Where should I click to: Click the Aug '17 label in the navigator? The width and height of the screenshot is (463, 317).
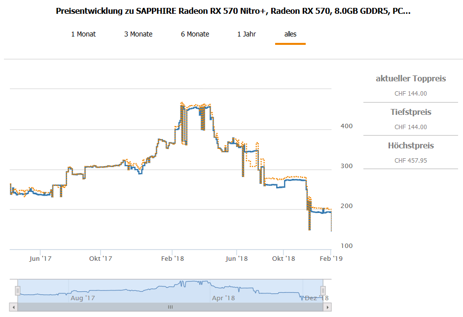(x=83, y=298)
